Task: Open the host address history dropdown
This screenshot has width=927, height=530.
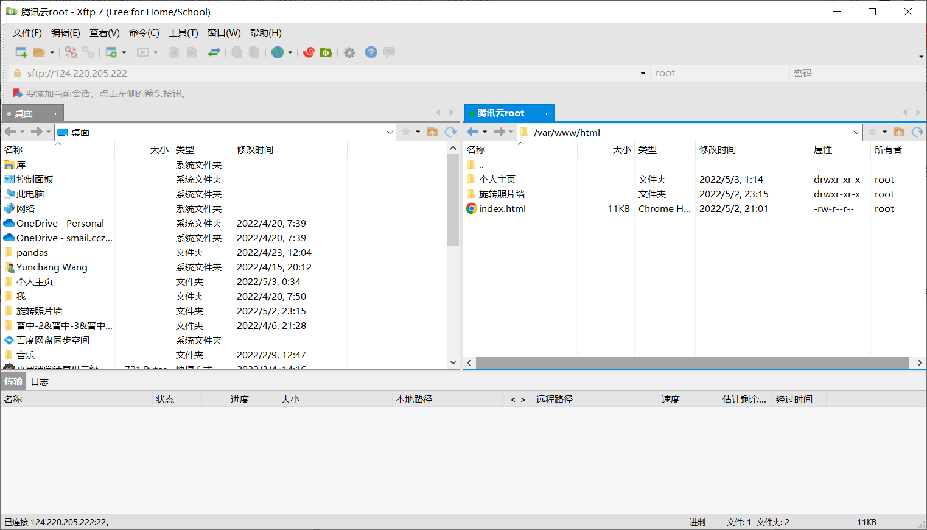Action: click(x=643, y=73)
